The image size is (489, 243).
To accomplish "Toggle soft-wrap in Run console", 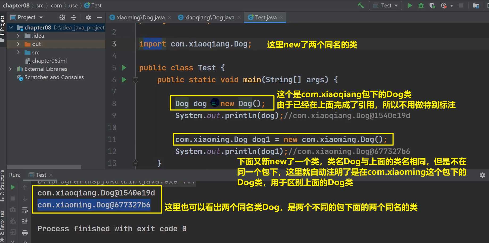I will tap(25, 210).
